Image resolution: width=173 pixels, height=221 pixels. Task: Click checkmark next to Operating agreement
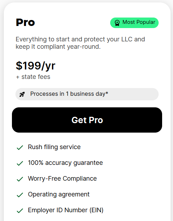20,195
